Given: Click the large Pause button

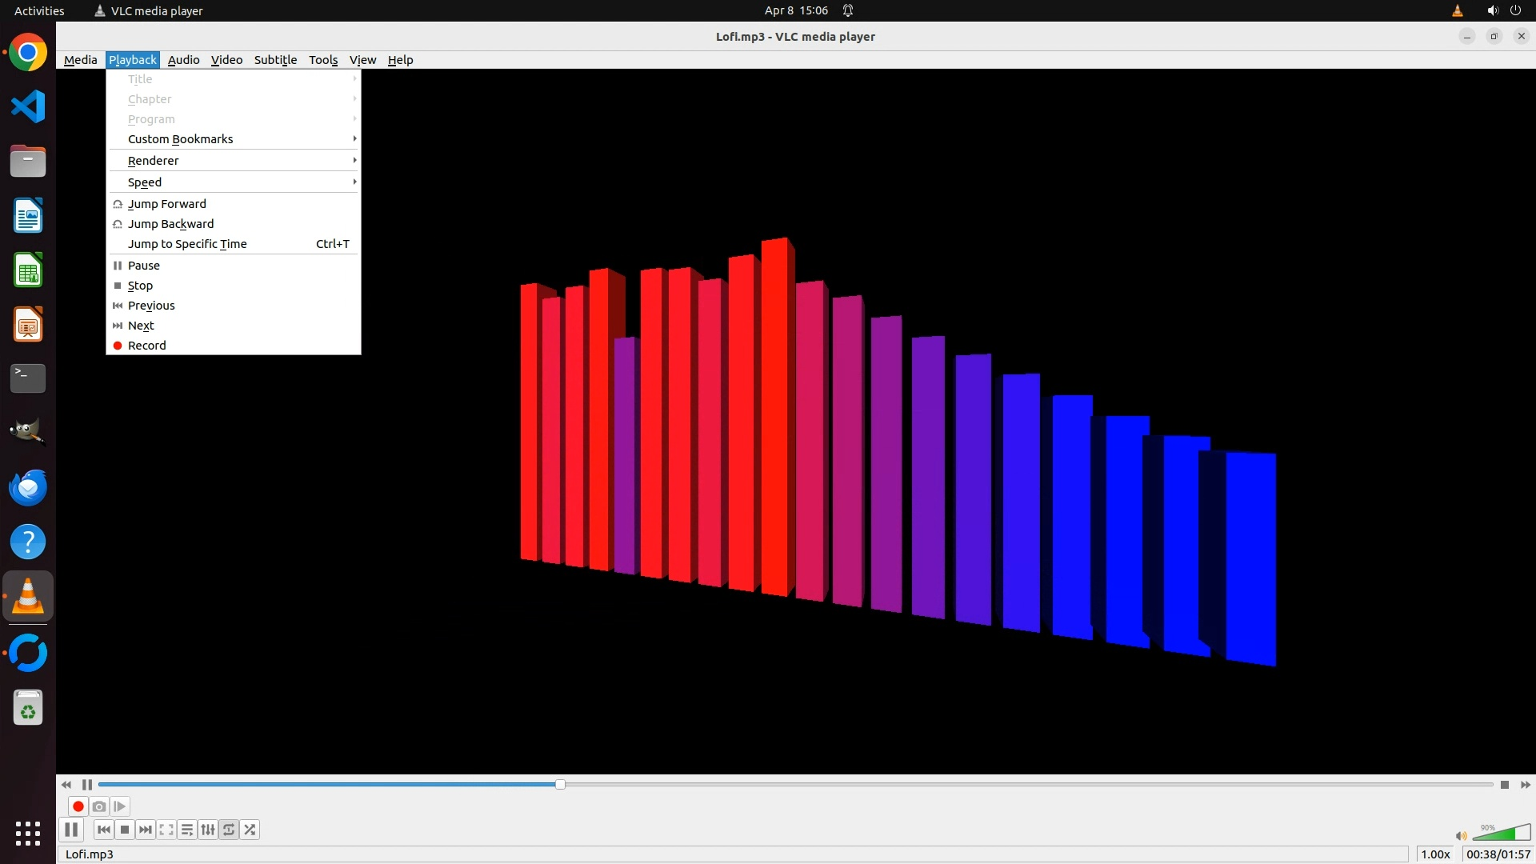Looking at the screenshot, I should click(71, 830).
